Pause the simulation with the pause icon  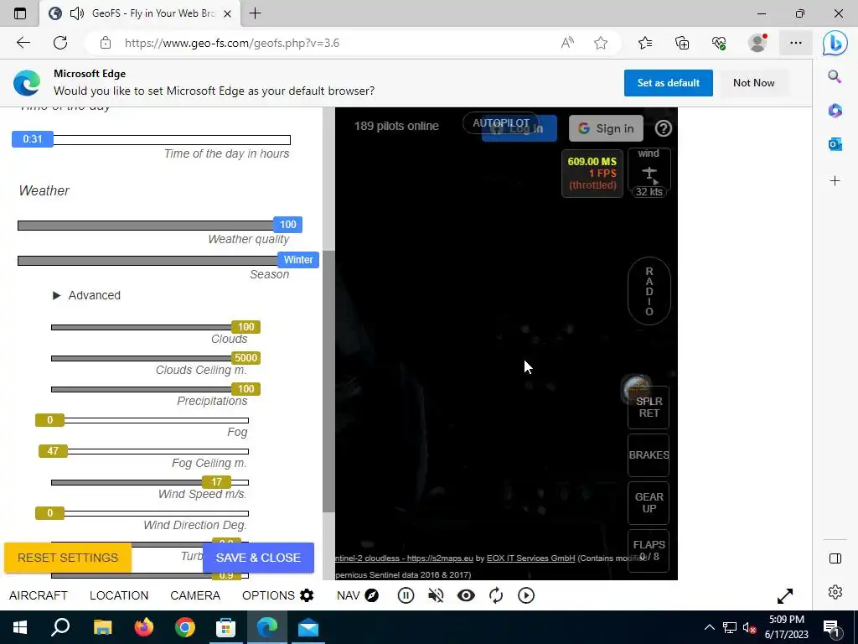click(406, 595)
